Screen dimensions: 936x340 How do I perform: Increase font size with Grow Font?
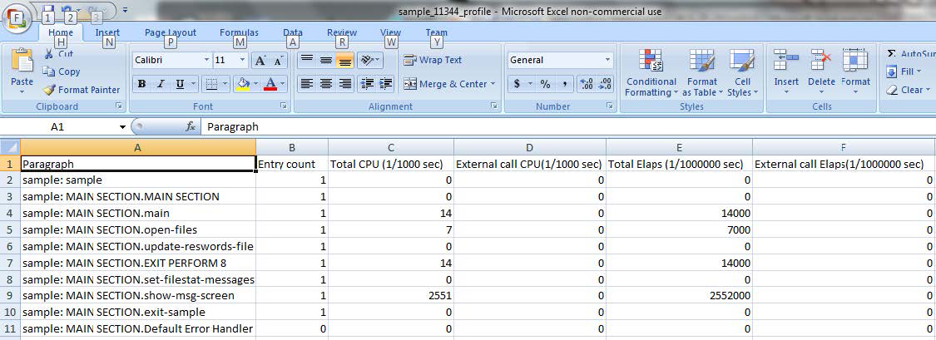pyautogui.click(x=260, y=60)
